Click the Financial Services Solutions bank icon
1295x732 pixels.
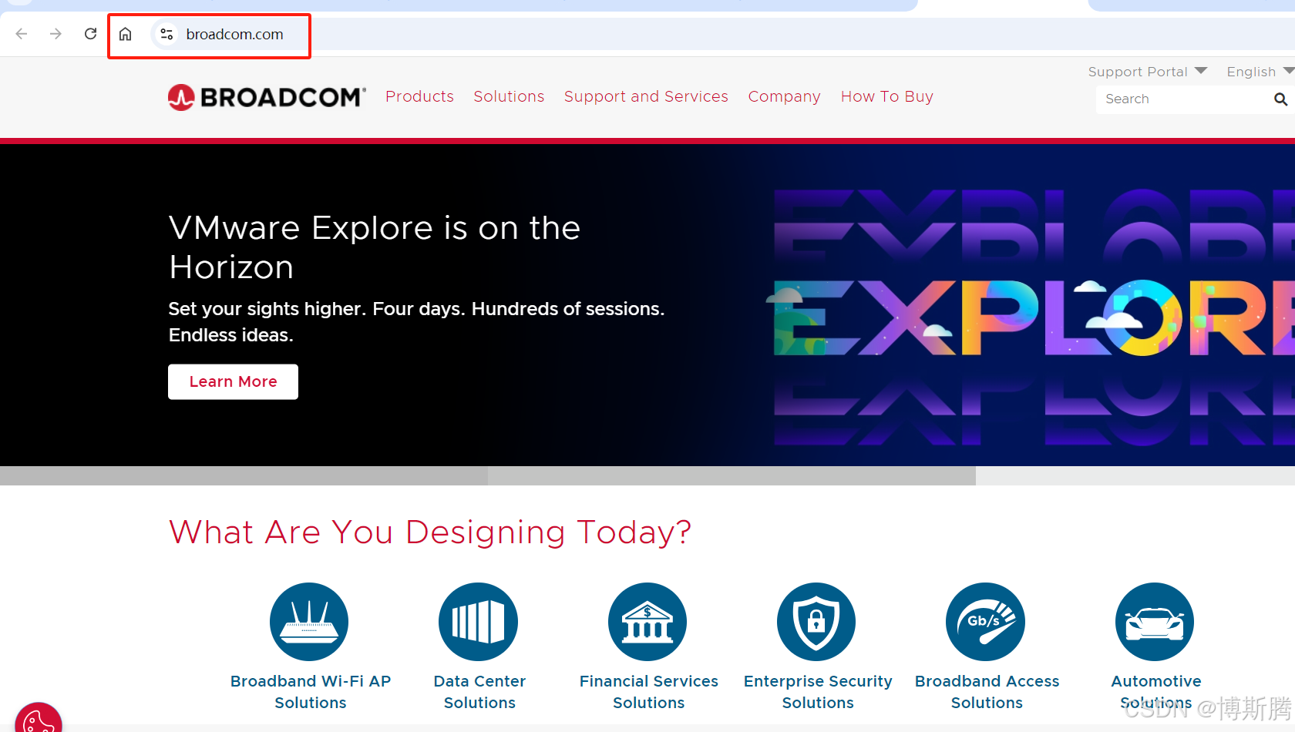click(x=647, y=621)
